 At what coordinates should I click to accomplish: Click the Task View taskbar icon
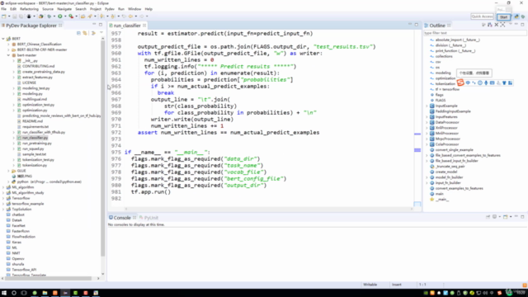coord(24,293)
